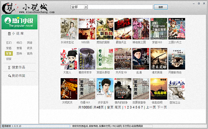The height and width of the screenshot is (129, 208).
Task: Open the 临高启明 book cover
Action: 159,89
